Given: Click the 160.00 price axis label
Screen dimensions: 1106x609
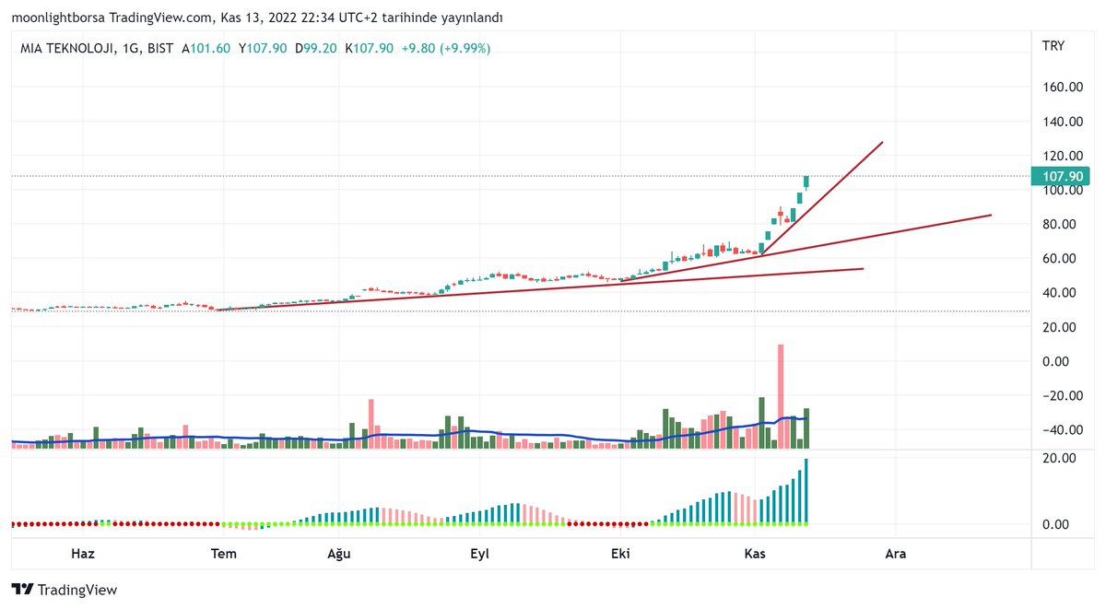Looking at the screenshot, I should 1062,87.
